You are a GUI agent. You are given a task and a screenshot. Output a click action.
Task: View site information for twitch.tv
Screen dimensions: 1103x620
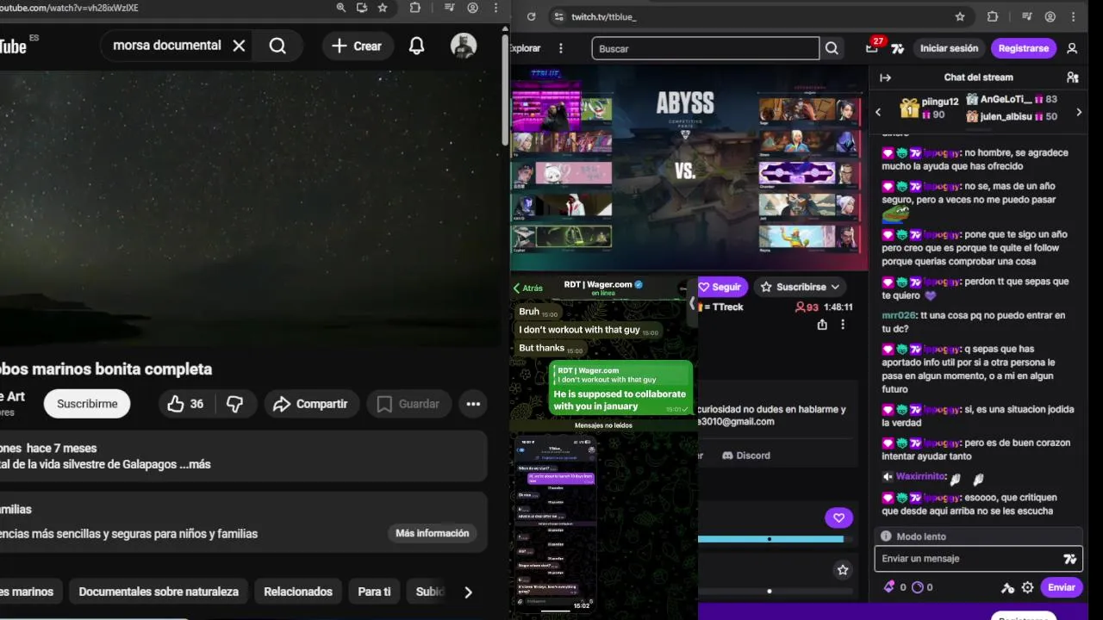(x=558, y=16)
